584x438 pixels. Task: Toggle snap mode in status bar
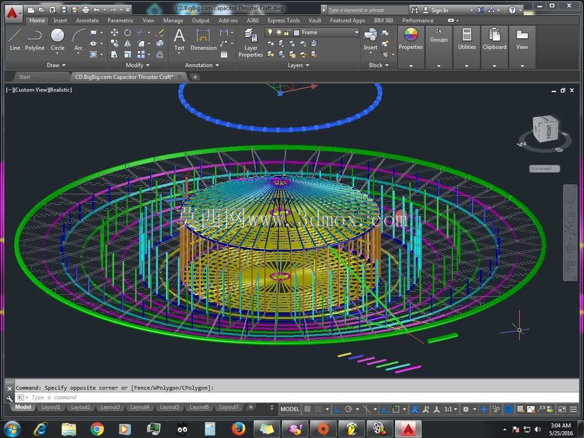318,409
